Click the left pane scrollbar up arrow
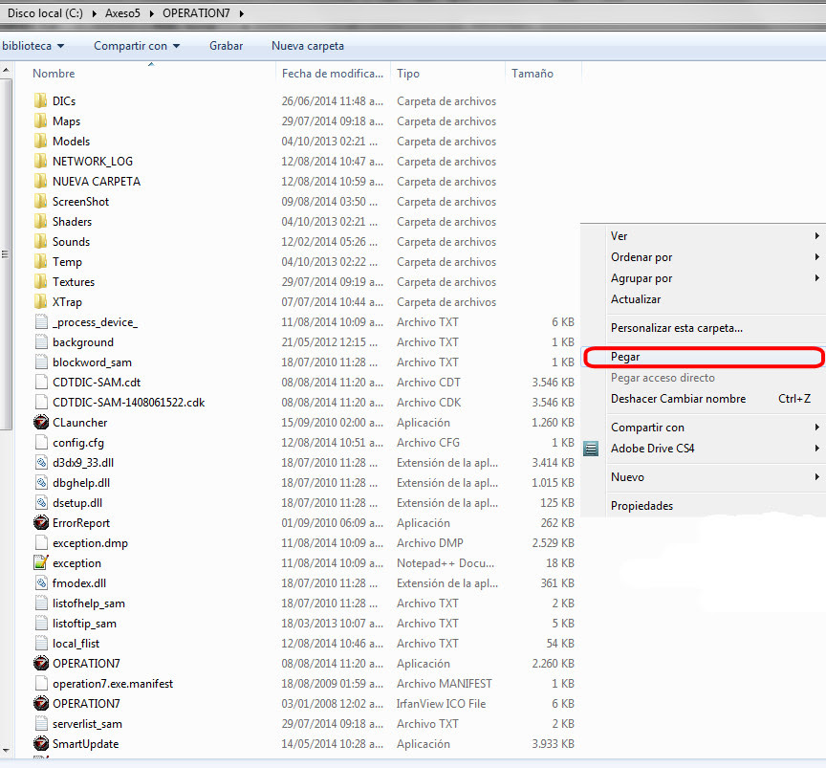Image resolution: width=826 pixels, height=768 pixels. tap(6, 70)
